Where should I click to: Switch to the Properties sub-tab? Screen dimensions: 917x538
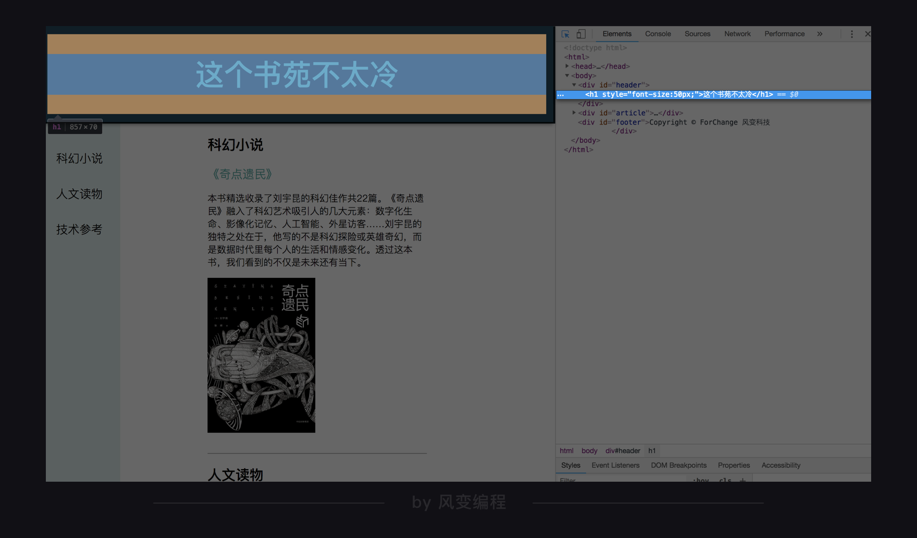734,466
